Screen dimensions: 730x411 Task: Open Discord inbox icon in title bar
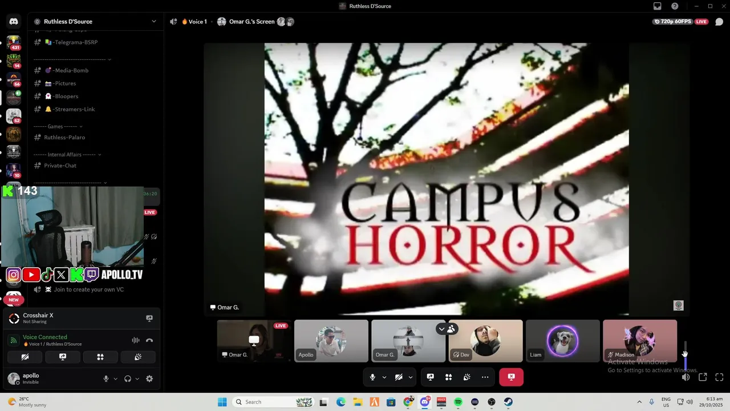pyautogui.click(x=658, y=6)
